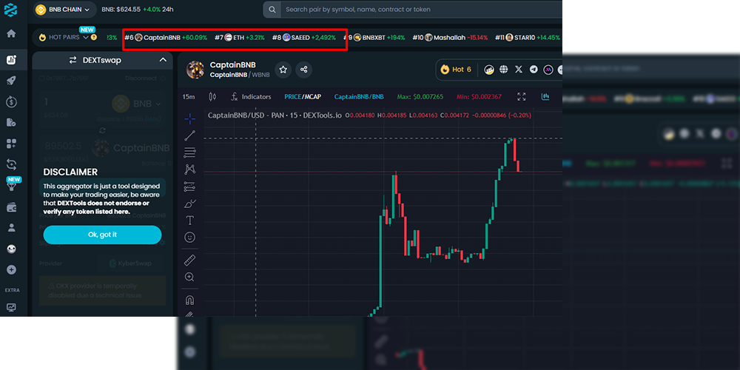Switch chart display to PRICE

[292, 97]
